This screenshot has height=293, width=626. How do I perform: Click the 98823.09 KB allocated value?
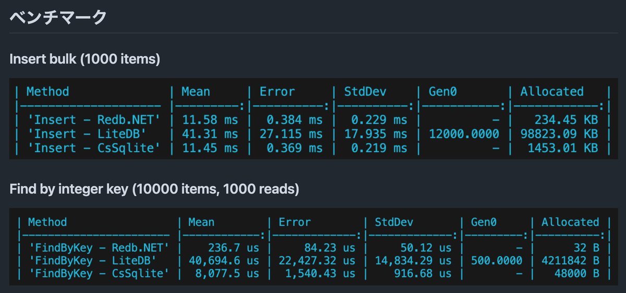click(559, 134)
